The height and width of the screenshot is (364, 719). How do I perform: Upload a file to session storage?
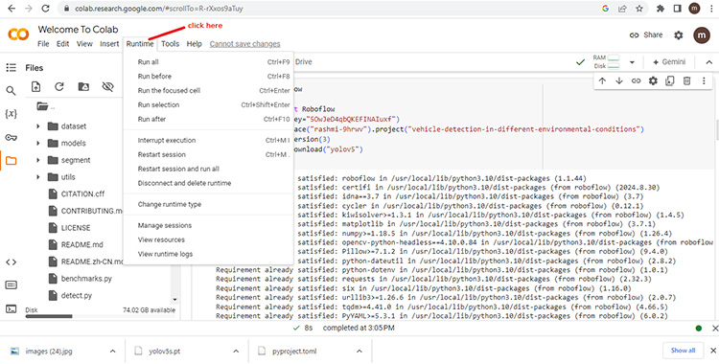[x=35, y=86]
